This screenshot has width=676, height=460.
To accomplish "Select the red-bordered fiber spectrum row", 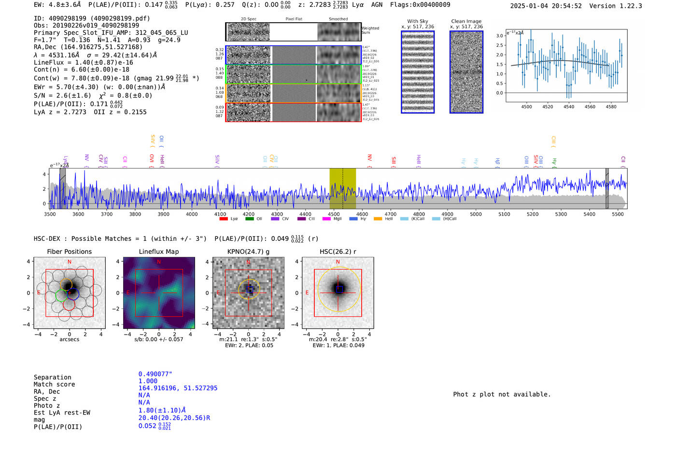I will pos(294,112).
